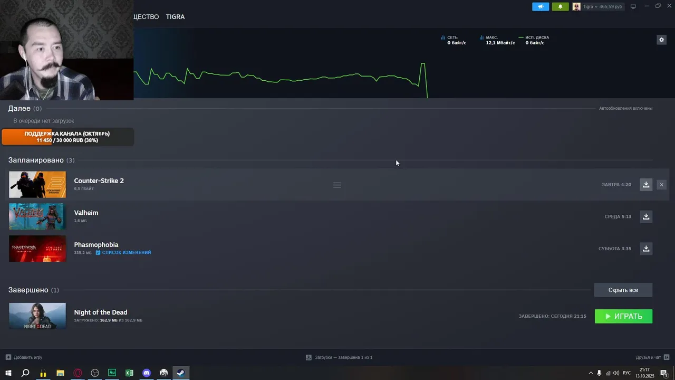Download the Valheim update now

pyautogui.click(x=646, y=216)
